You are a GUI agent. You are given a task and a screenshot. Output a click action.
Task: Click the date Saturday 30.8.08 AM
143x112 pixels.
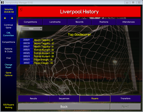pyautogui.click(x=9, y=11)
